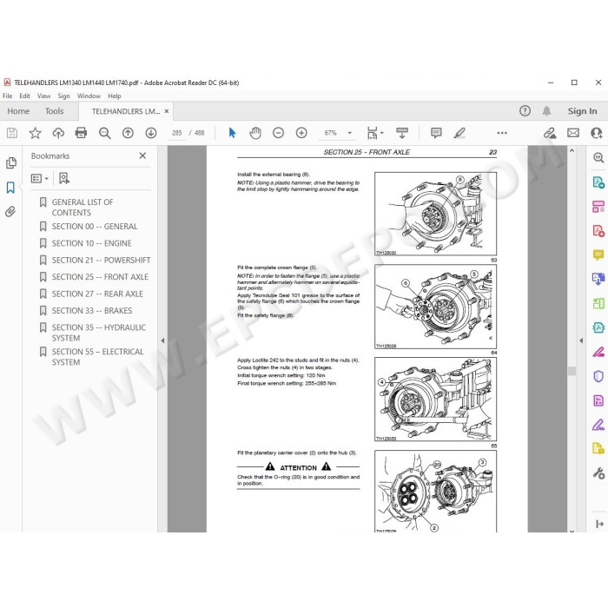Open notifications bell
This screenshot has width=608, height=608.
546,111
